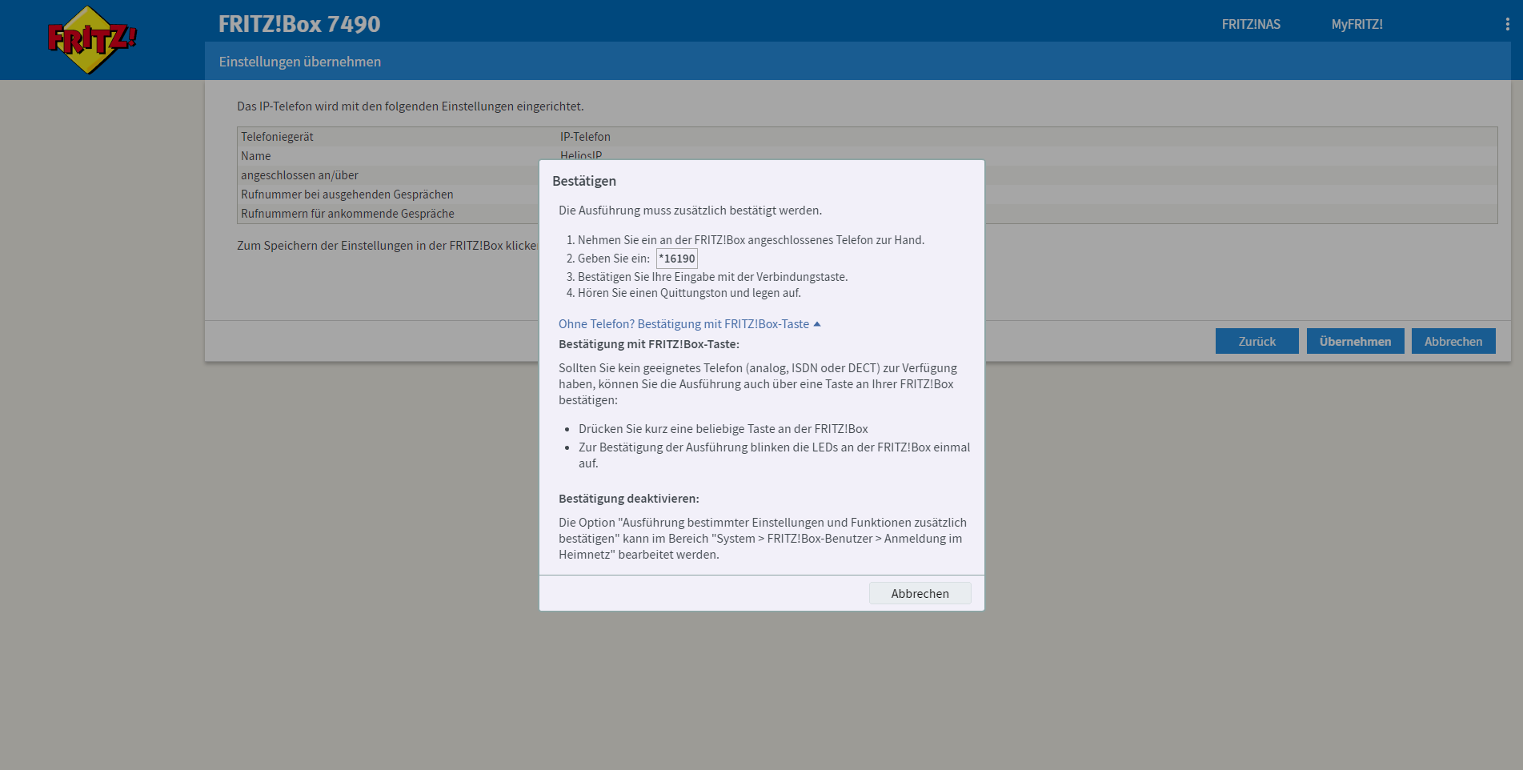Image resolution: width=1523 pixels, height=770 pixels.
Task: Open FRITZ!NAS from the header
Action: click(1250, 24)
